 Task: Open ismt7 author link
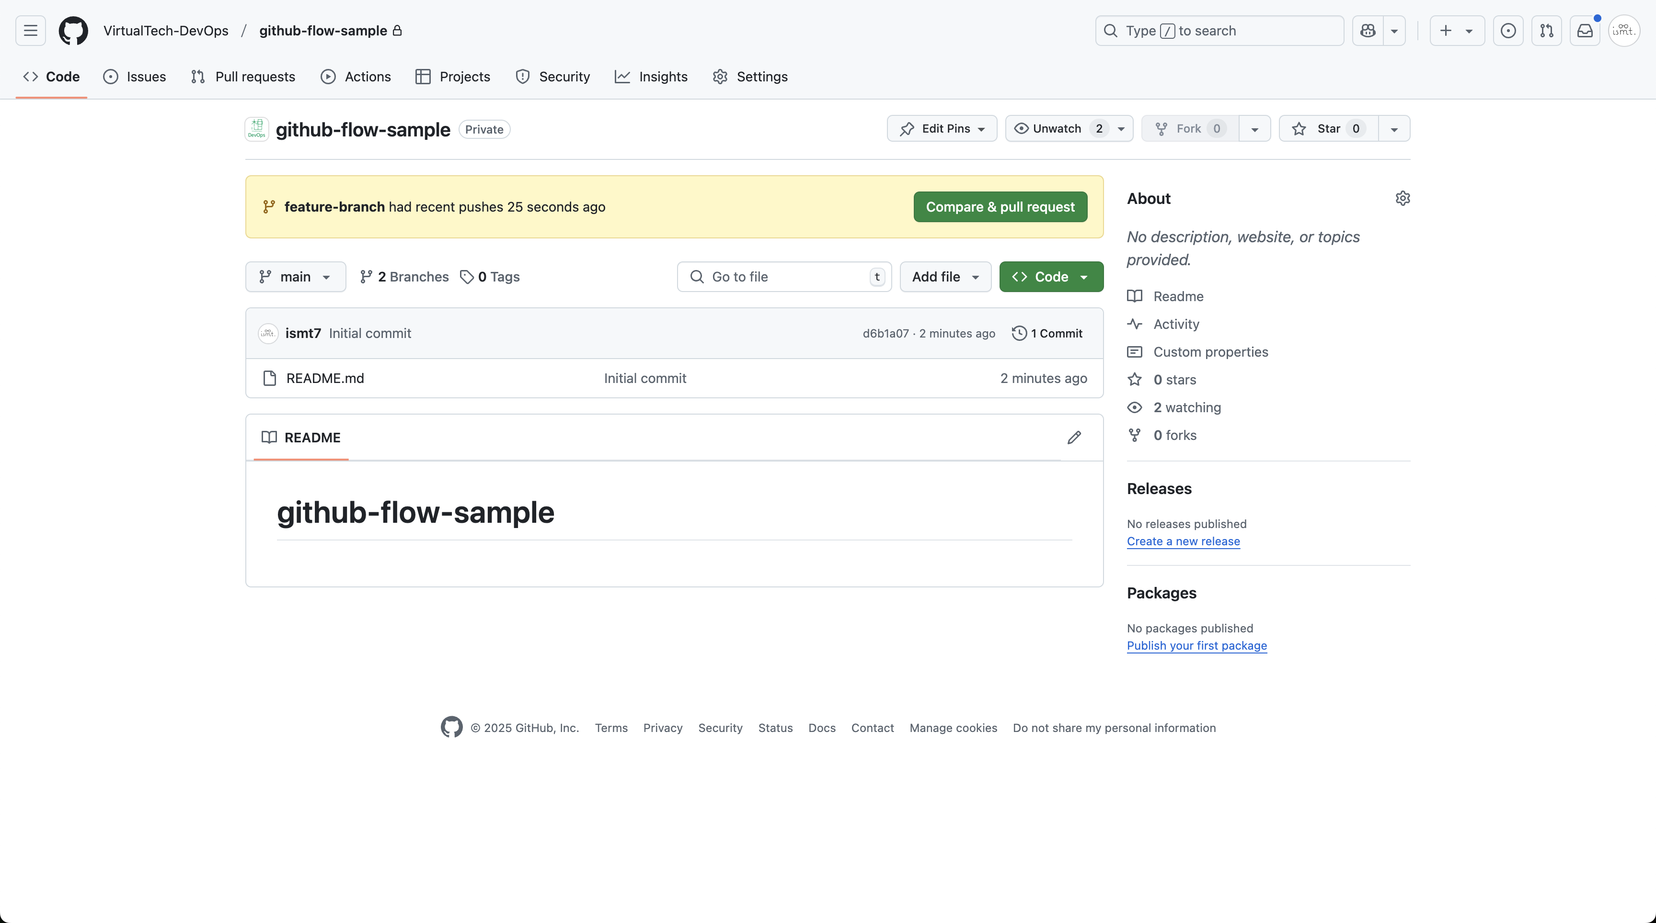point(303,333)
